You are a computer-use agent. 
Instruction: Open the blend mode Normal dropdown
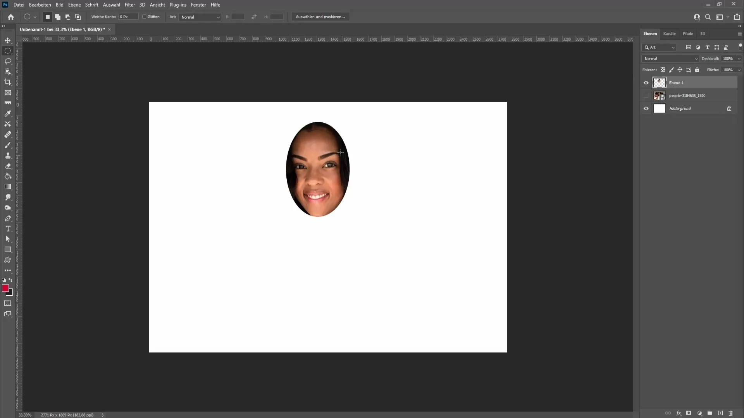[x=670, y=59]
